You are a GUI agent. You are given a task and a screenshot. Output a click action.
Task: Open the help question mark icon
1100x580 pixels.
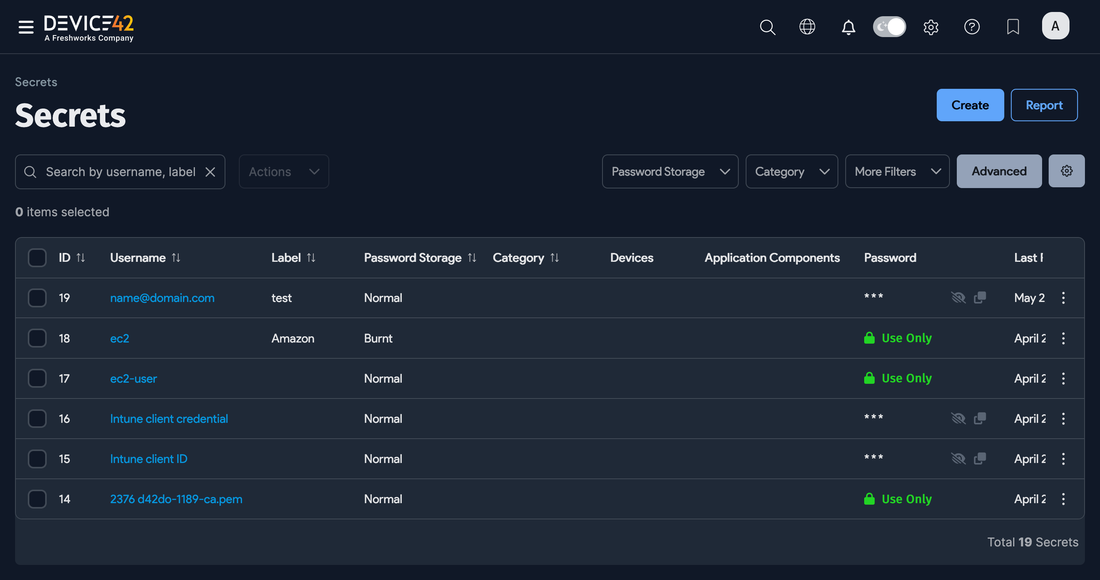[x=972, y=27]
